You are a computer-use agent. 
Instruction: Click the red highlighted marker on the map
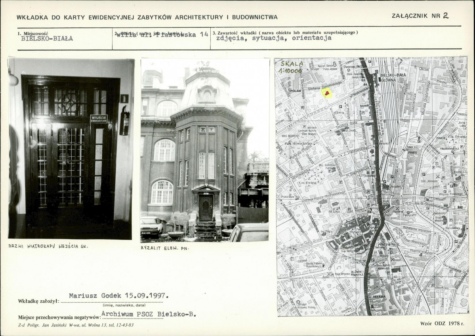point(327,93)
